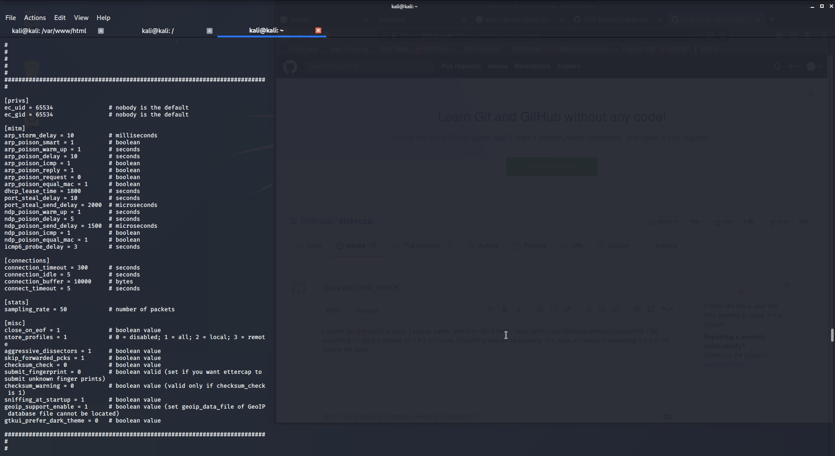Image resolution: width=835 pixels, height=456 pixels.
Task: Open the Actions menu in the terminal
Action: tap(34, 17)
